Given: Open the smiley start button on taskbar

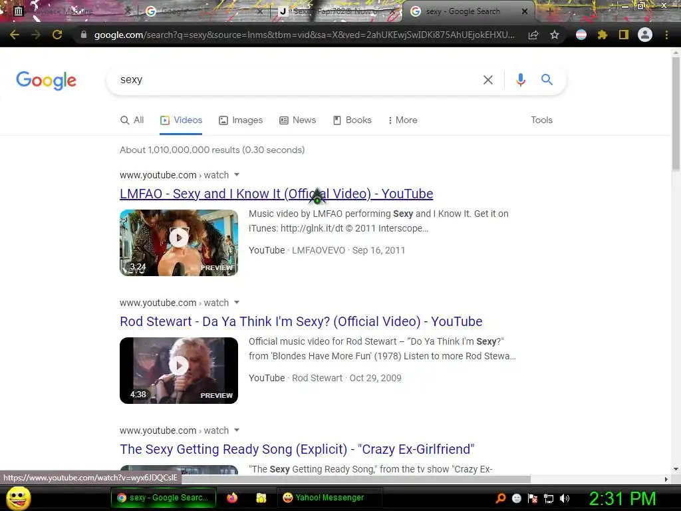Looking at the screenshot, I should (x=19, y=498).
